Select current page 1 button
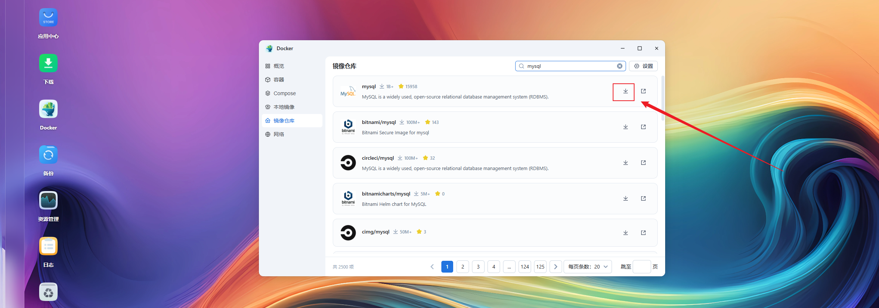Screen dimensions: 879x308 click(x=447, y=267)
